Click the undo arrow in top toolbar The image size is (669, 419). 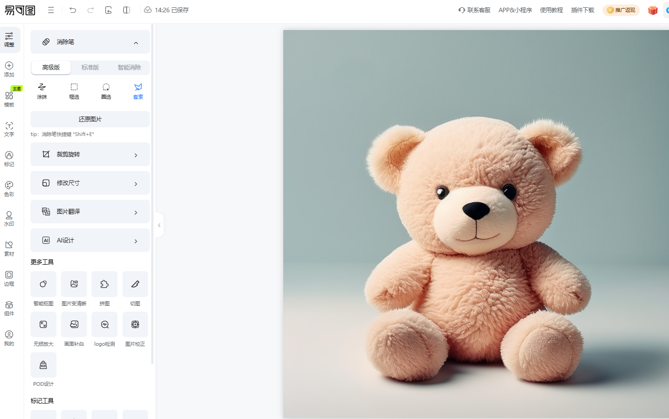click(x=73, y=10)
